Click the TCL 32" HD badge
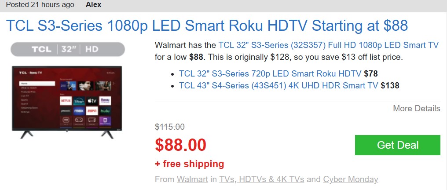 [x=67, y=49]
